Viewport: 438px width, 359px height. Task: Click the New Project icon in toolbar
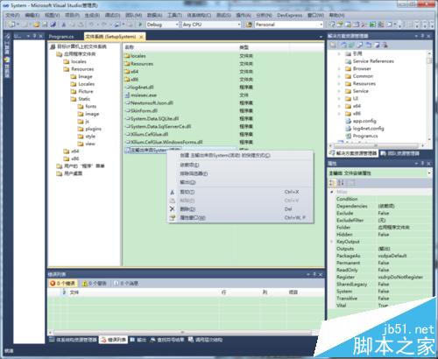coord(11,25)
